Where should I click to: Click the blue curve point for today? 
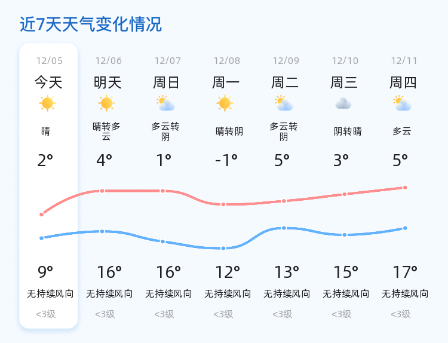pyautogui.click(x=41, y=238)
